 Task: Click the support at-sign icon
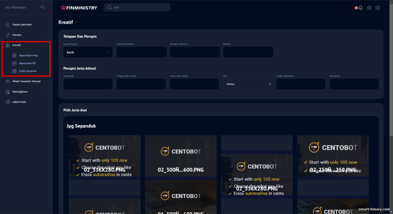point(369,8)
